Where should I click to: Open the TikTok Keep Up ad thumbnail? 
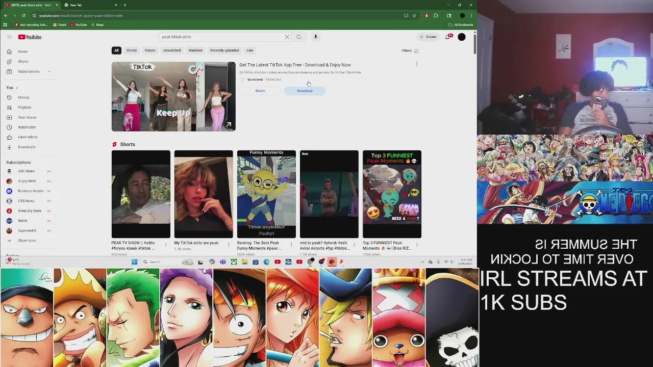point(173,96)
